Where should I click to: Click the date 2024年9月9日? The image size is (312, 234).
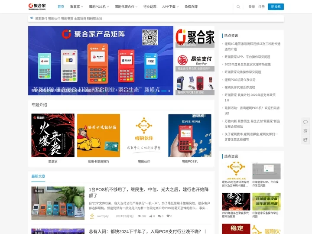pos(124,216)
